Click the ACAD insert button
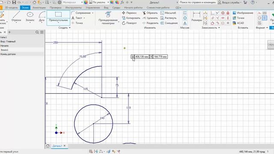Viewport: 274px width, 154px height. pos(238,23)
